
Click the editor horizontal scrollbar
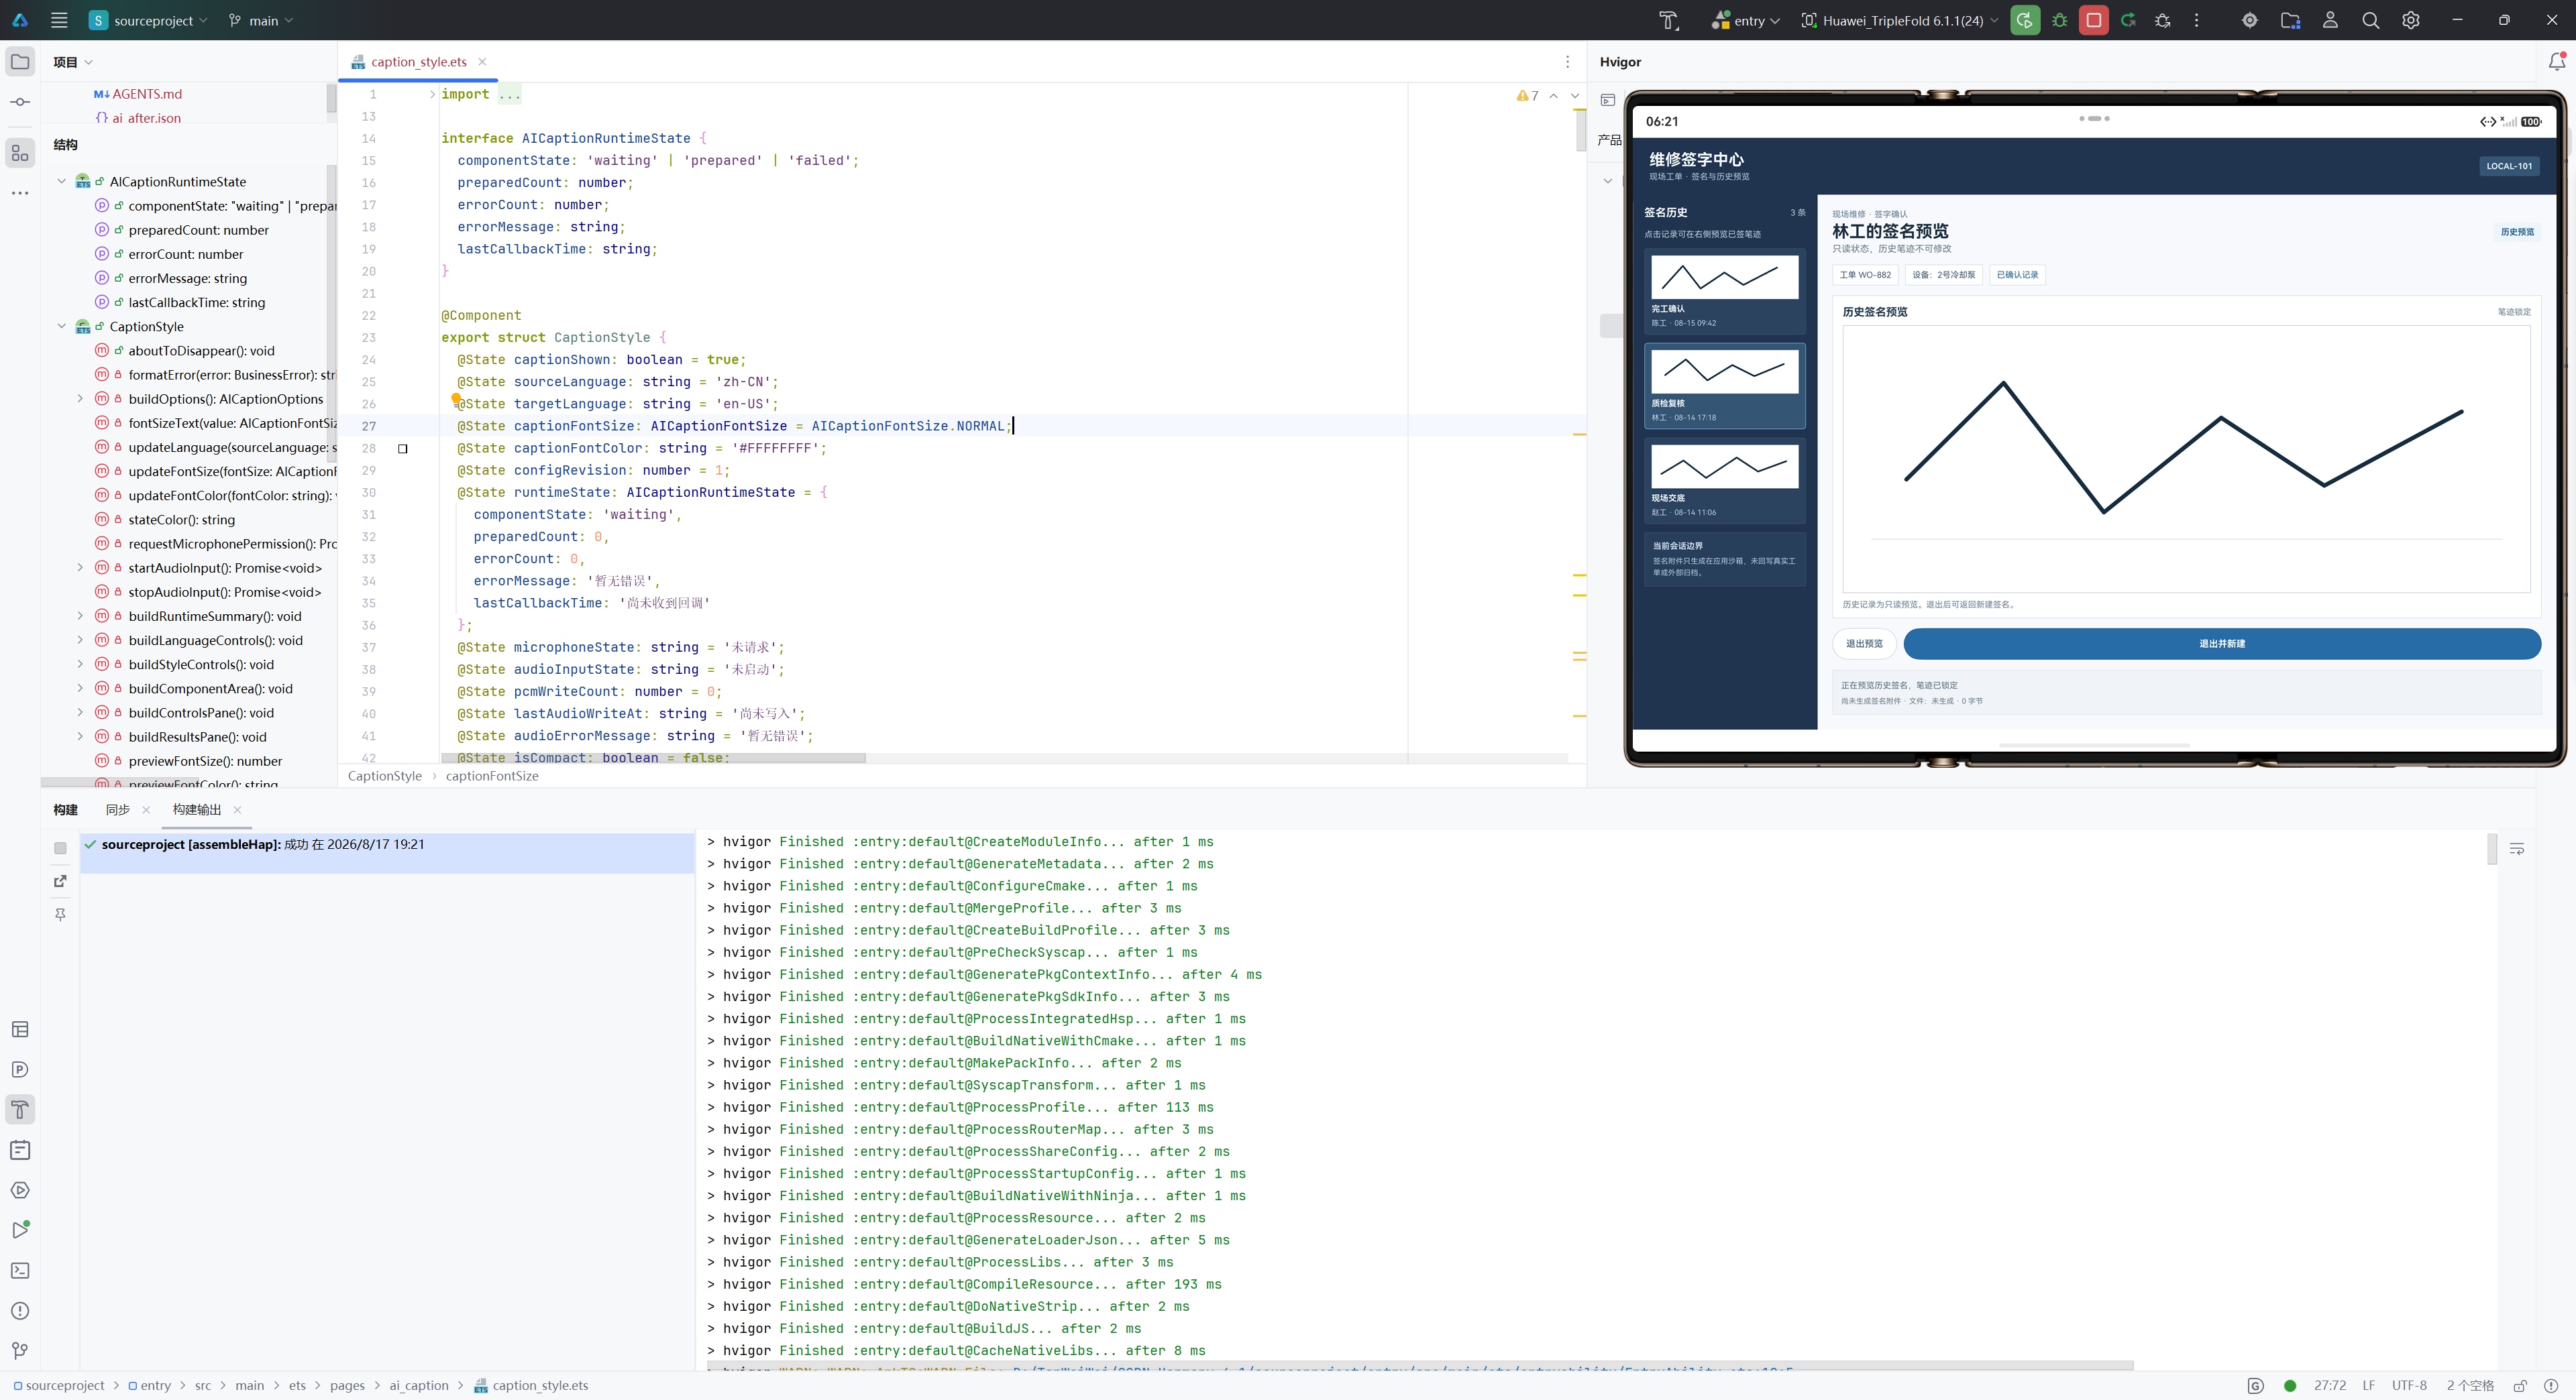tap(654, 758)
